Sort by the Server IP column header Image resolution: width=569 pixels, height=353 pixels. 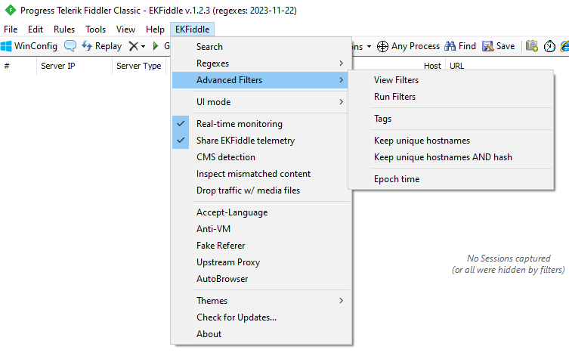click(74, 66)
